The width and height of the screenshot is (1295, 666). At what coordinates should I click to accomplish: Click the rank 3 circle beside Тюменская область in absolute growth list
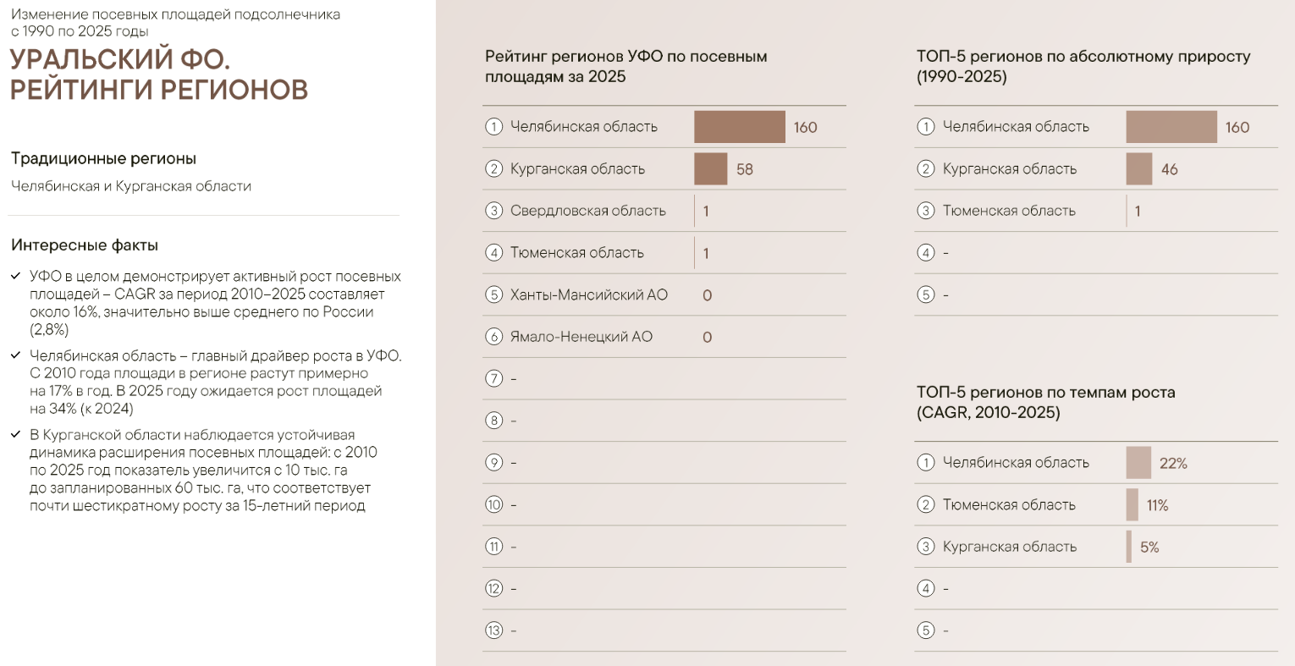(x=926, y=211)
